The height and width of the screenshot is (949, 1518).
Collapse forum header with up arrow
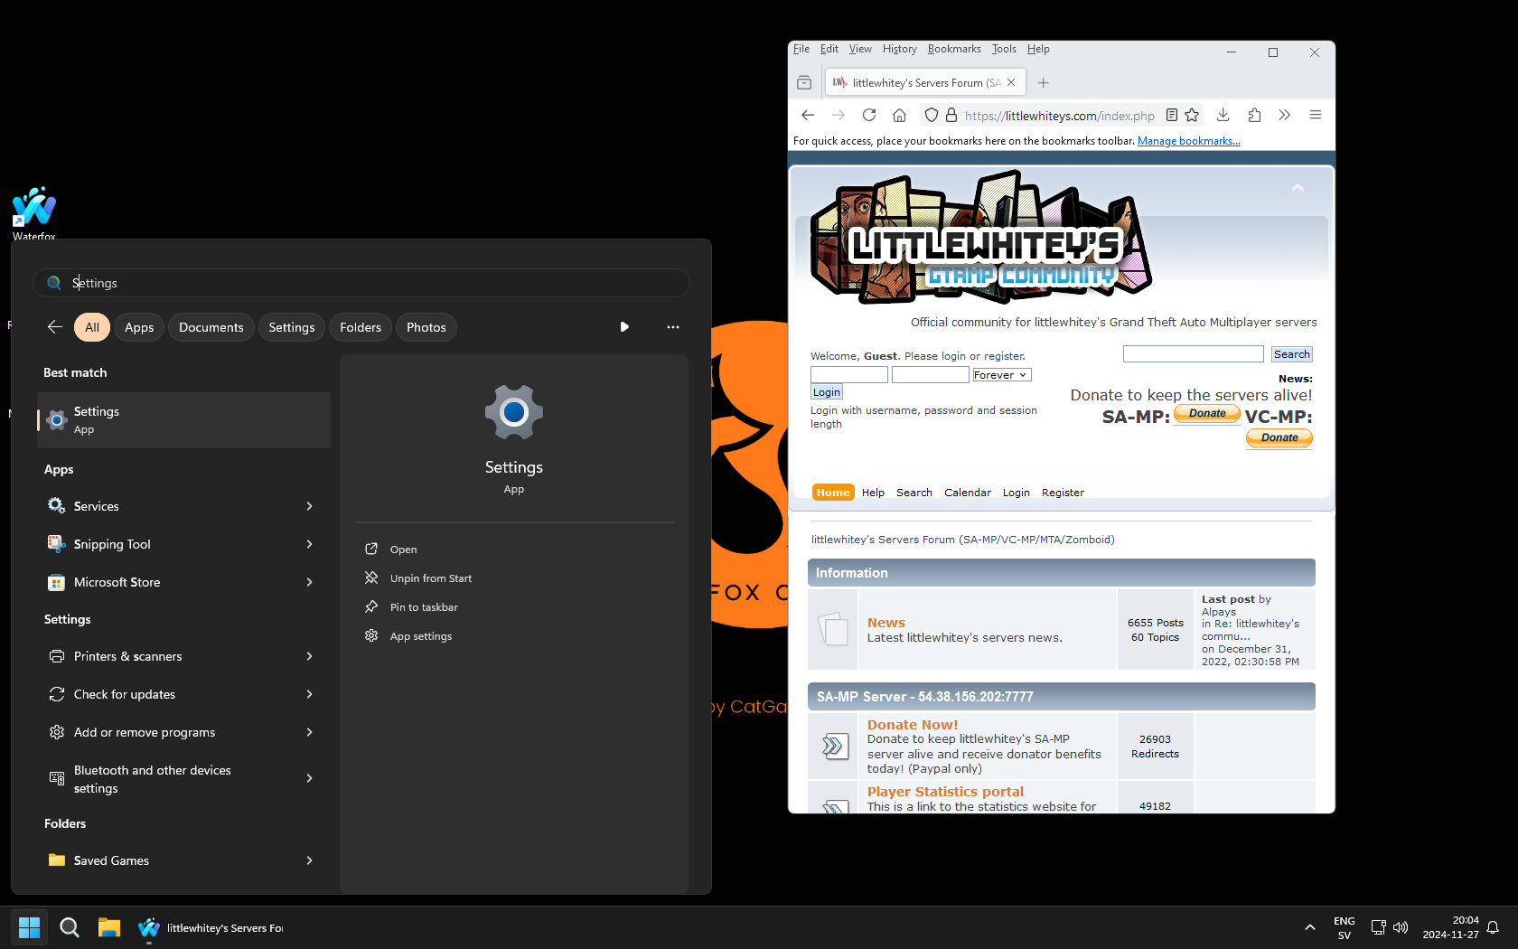[1298, 188]
